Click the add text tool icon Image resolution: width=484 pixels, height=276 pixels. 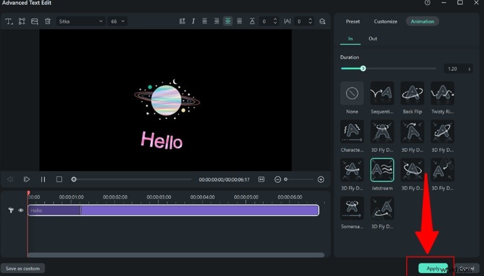pos(9,21)
